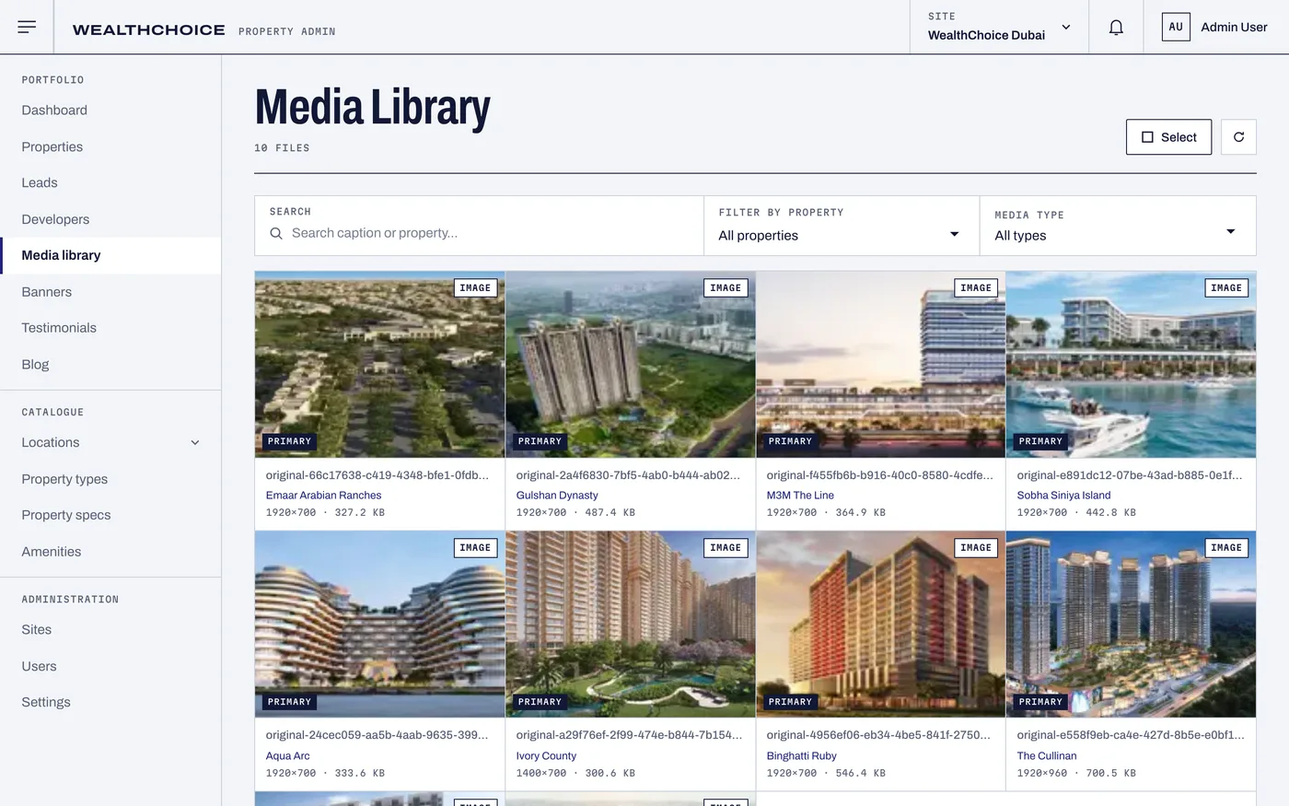Open Sites under Administration

[110, 630]
